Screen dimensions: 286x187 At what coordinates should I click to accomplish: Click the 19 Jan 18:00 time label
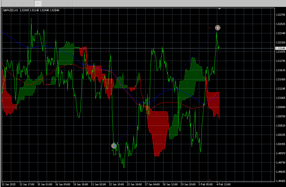pos(80,184)
